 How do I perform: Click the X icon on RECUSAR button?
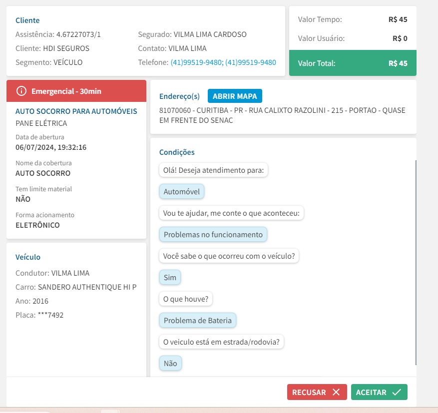[x=336, y=393]
